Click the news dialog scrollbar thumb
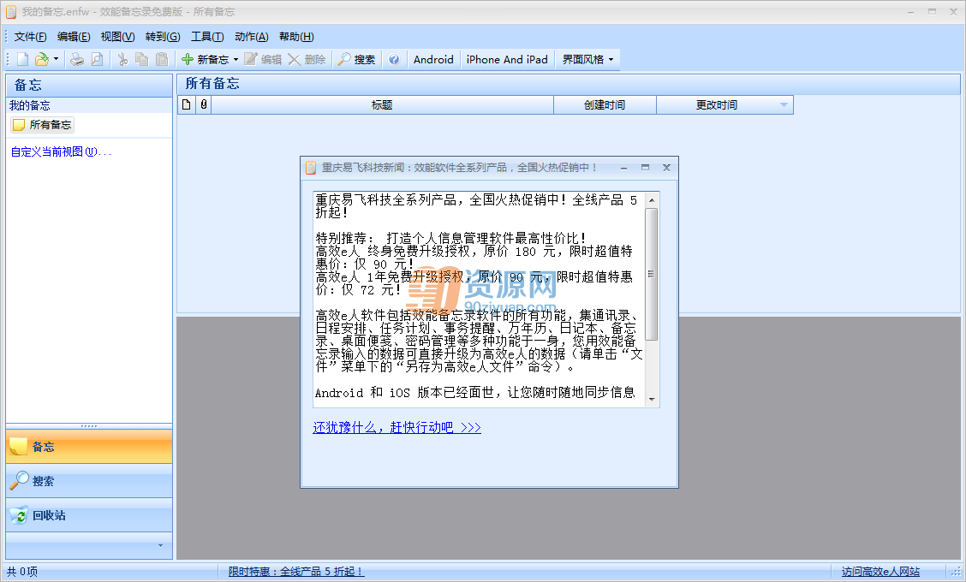Viewport: 966px width, 582px height. (x=652, y=274)
